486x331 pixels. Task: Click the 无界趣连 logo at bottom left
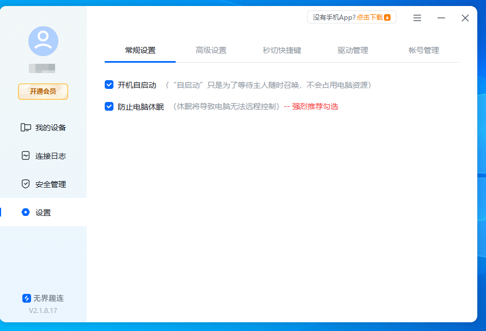[x=26, y=298]
